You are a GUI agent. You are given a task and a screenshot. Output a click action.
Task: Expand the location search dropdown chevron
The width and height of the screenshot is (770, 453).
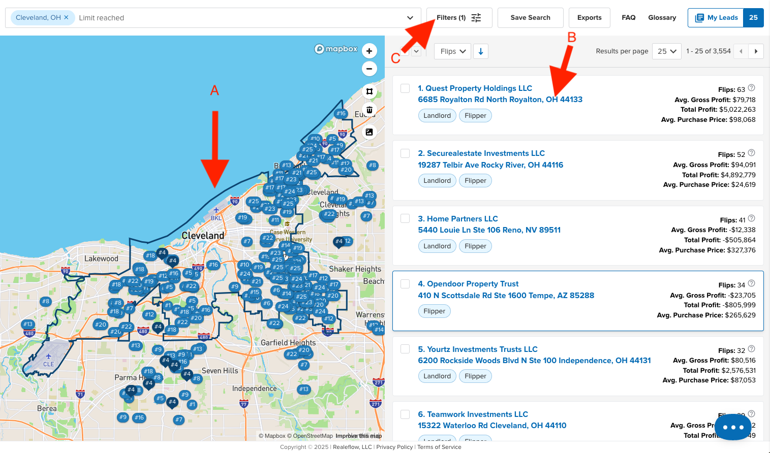click(410, 18)
